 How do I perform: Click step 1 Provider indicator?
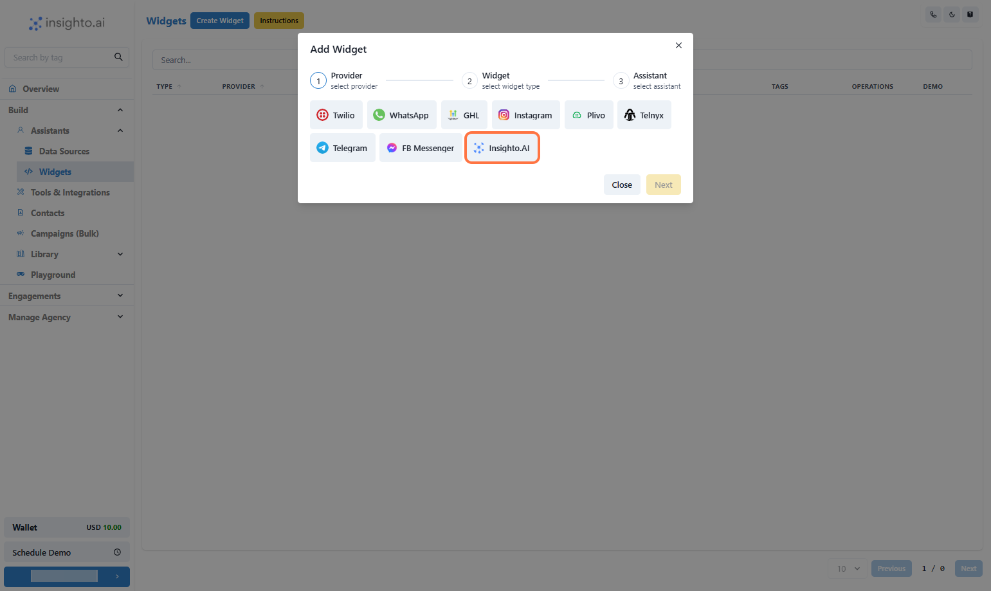[318, 81]
